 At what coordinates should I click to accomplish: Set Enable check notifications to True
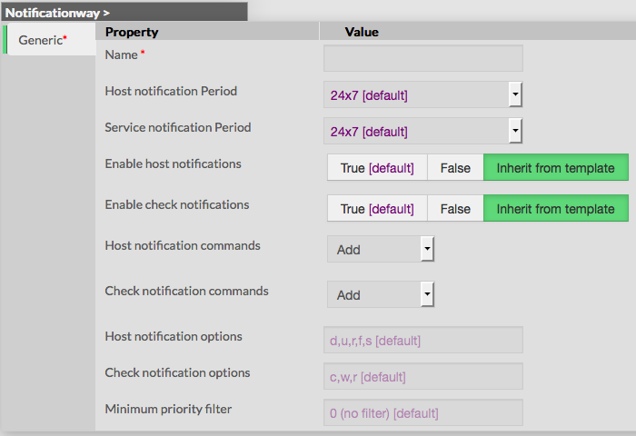coord(377,209)
